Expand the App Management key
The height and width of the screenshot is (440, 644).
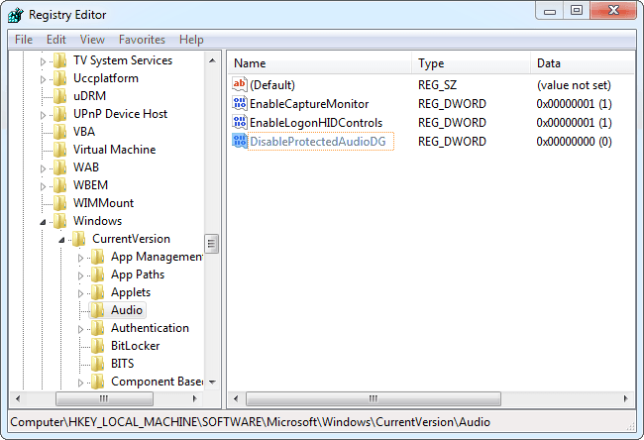tap(80, 258)
